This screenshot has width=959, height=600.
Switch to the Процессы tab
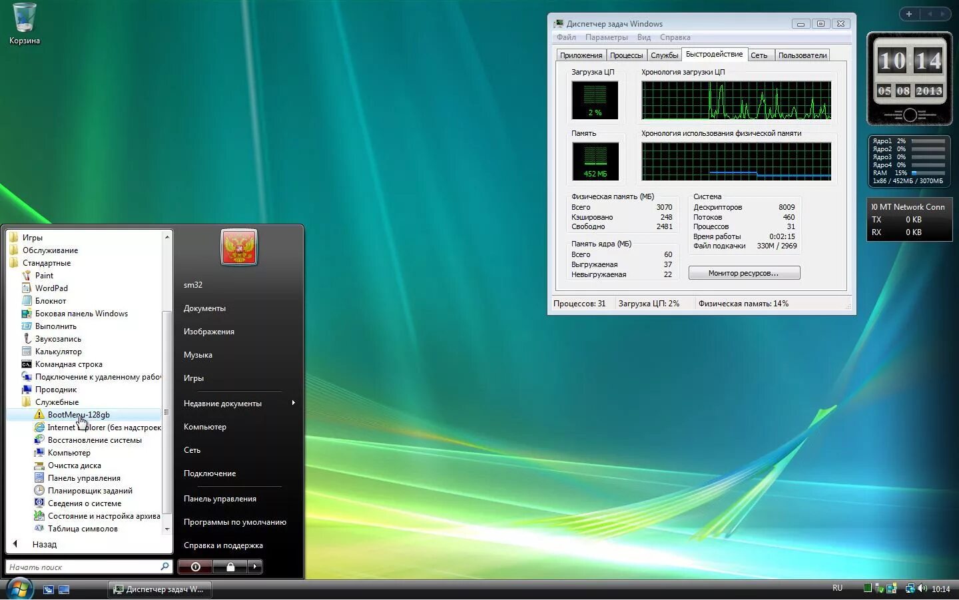[x=626, y=55]
